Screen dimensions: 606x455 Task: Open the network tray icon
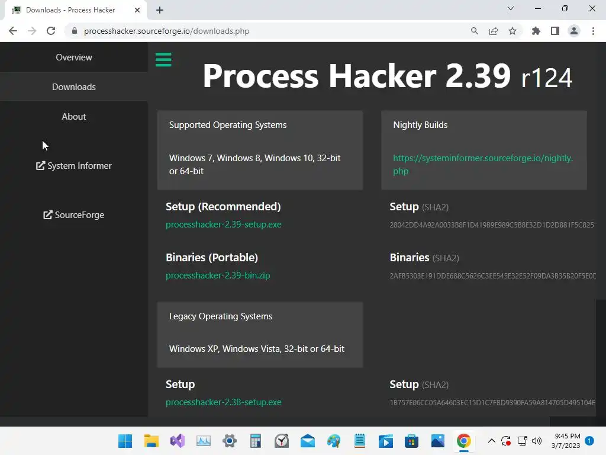pyautogui.click(x=522, y=441)
